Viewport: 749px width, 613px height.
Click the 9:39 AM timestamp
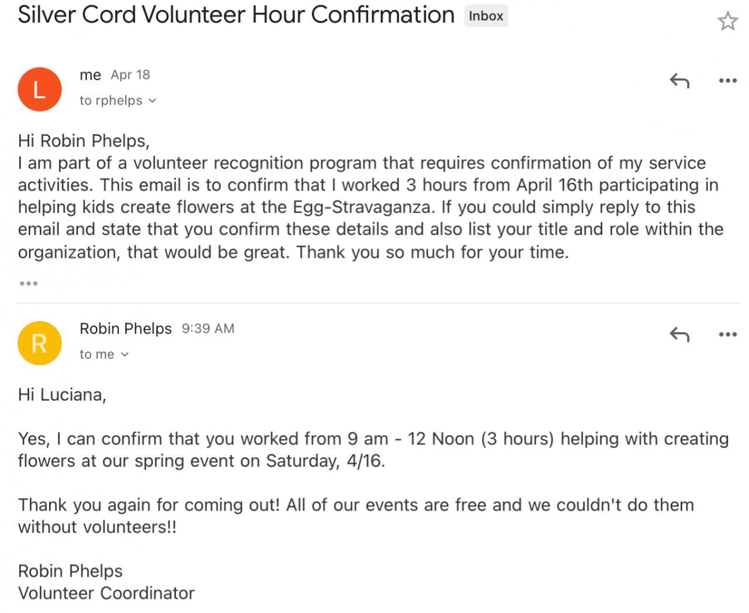[208, 329]
